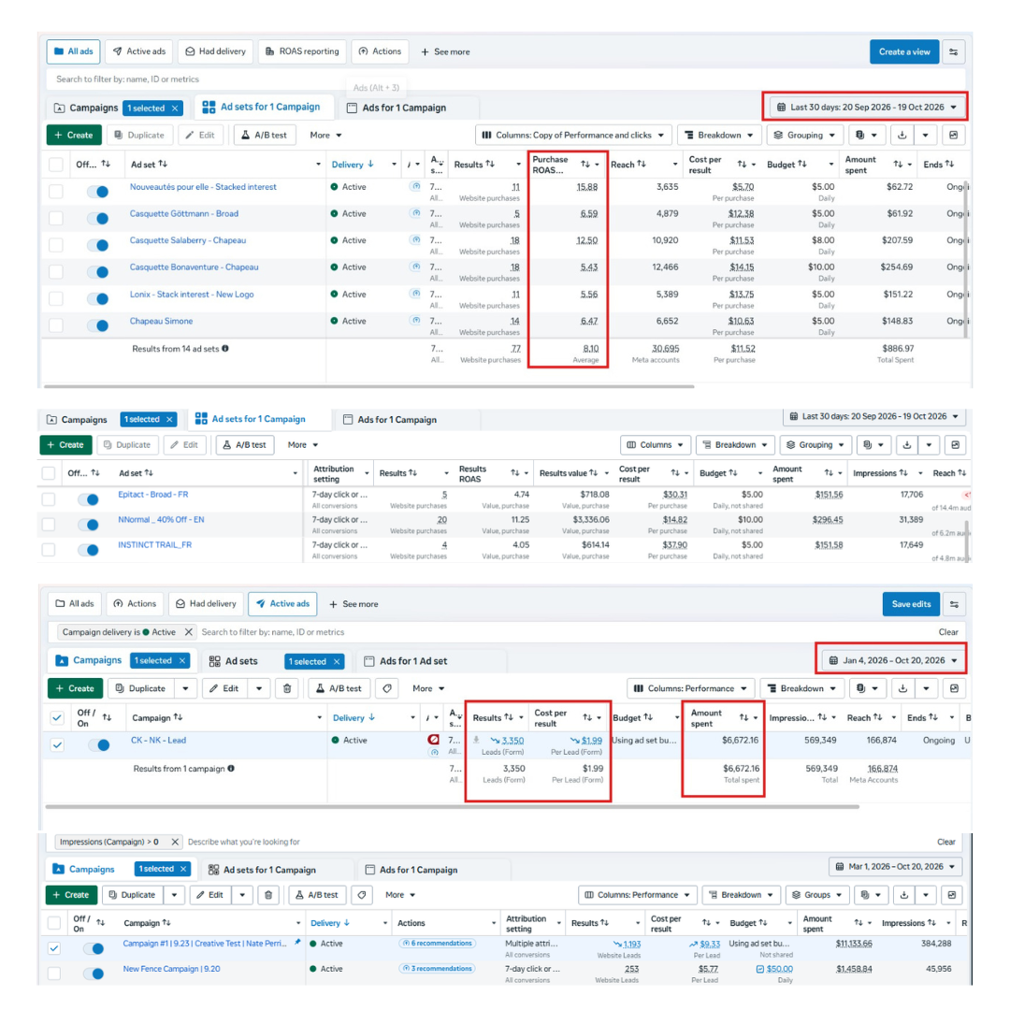Switch to the ROAS reporting tab
Screen dimensions: 1010x1010
point(303,51)
